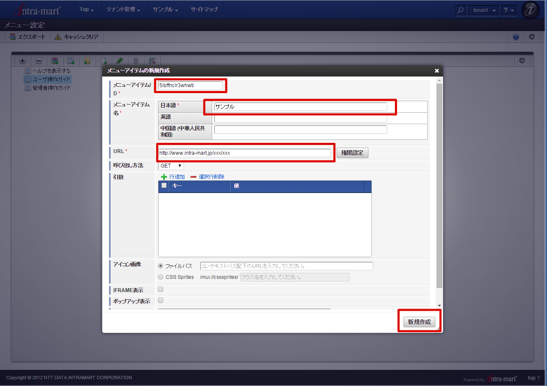Open the tenant user dropdown
The height and width of the screenshot is (386, 547).
click(484, 10)
